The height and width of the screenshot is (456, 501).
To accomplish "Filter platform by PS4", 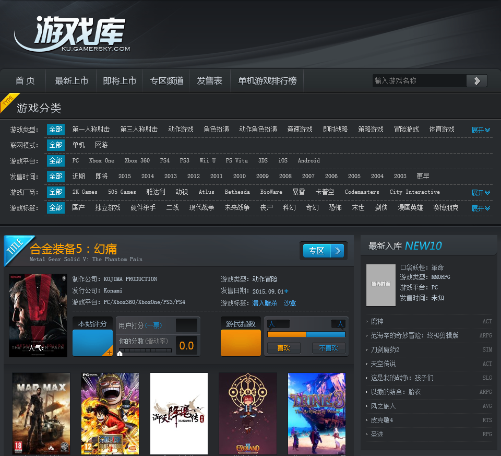I will [165, 160].
